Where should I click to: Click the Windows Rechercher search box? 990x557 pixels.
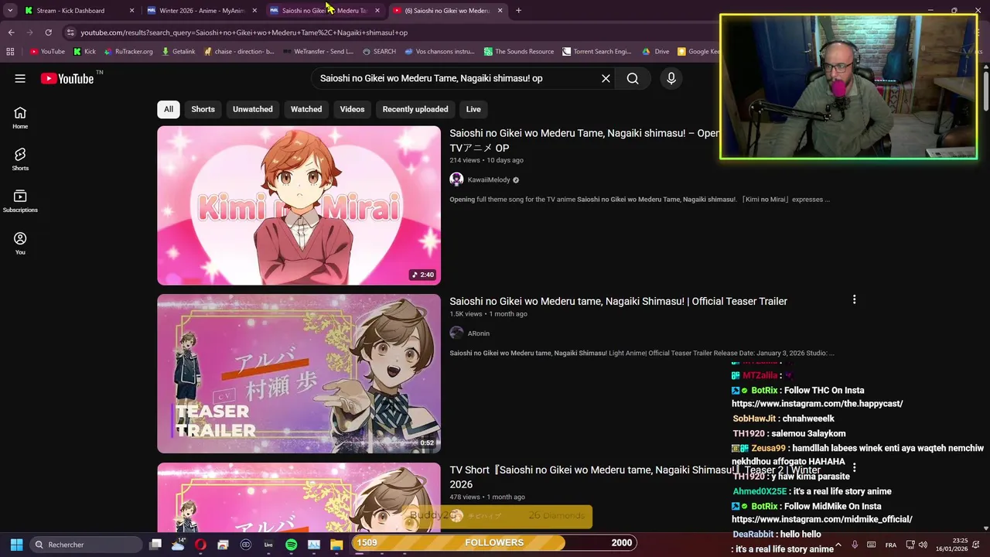click(x=85, y=545)
